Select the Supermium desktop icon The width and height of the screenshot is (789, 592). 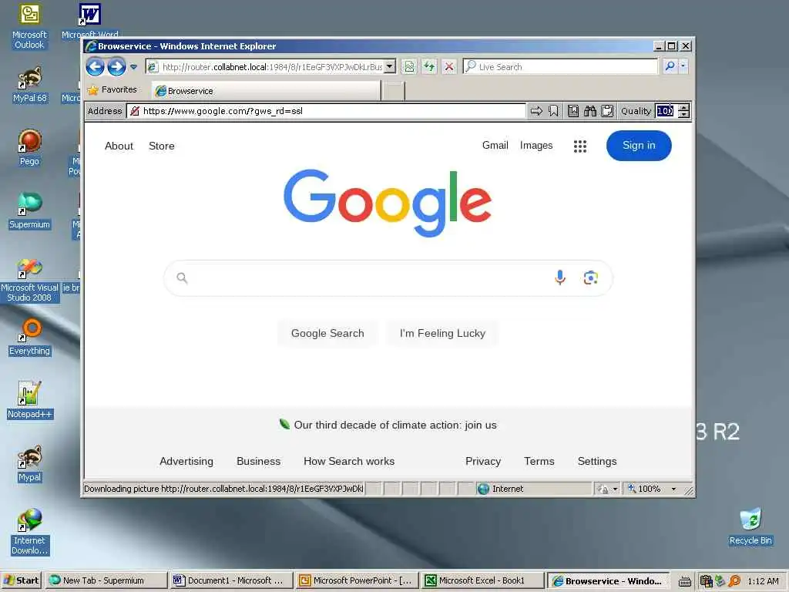click(x=29, y=210)
